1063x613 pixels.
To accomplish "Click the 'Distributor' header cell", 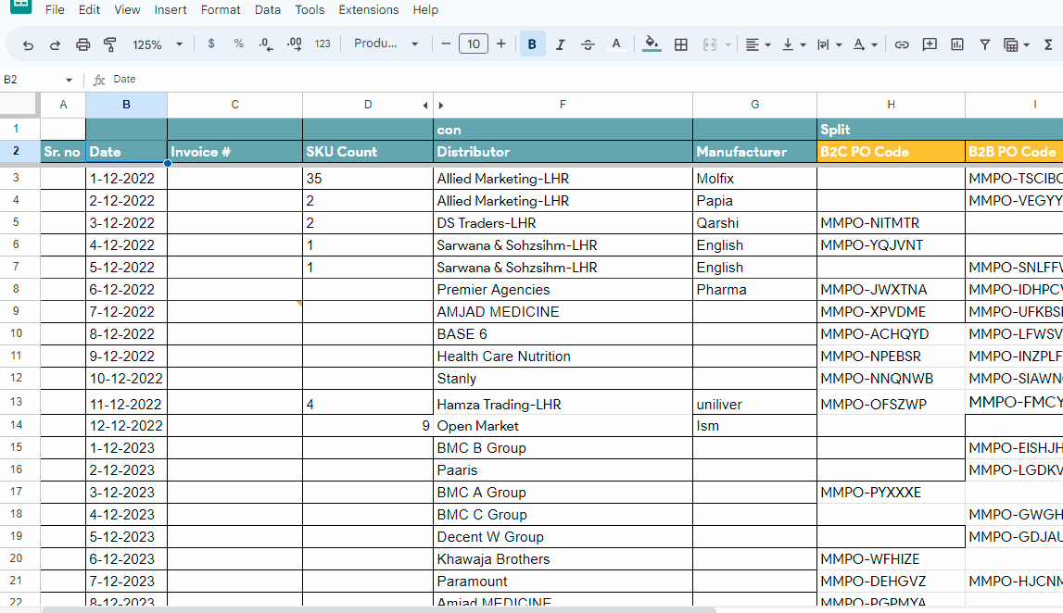I will coord(563,152).
